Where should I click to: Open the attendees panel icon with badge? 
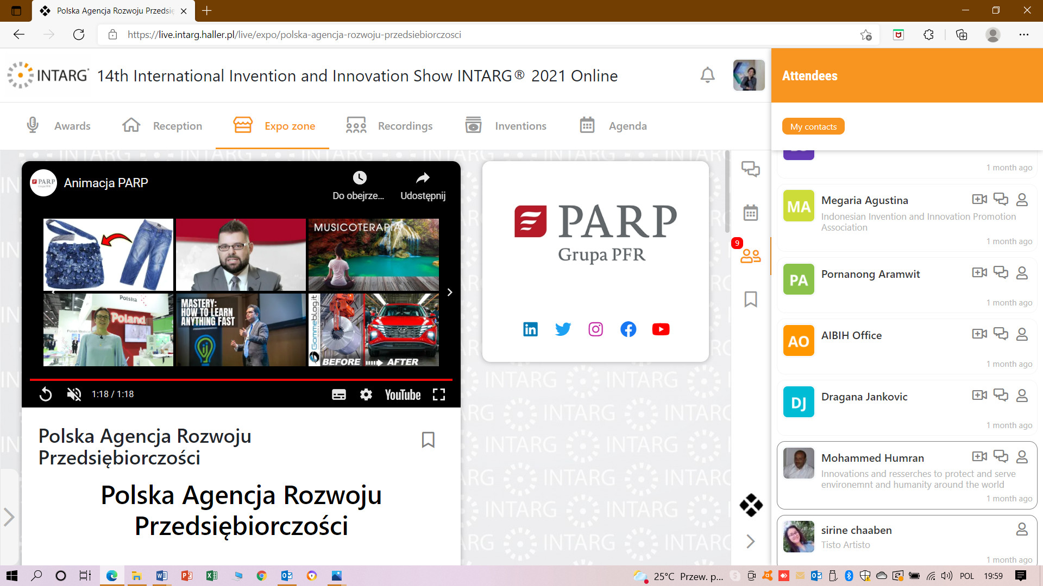751,256
